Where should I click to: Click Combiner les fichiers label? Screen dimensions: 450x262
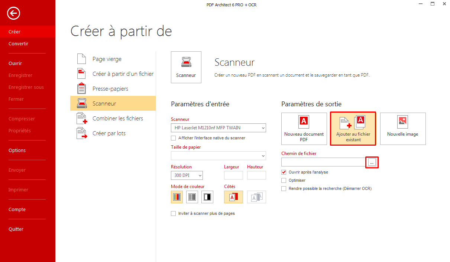[x=118, y=119]
